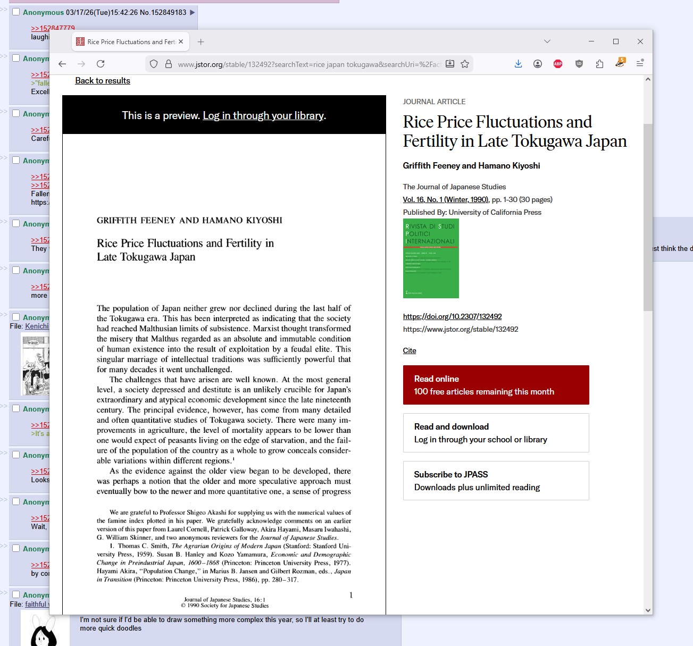Tick the checkbox of the post starting ">It's a"
Screen dimensions: 693x646
pos(16,408)
